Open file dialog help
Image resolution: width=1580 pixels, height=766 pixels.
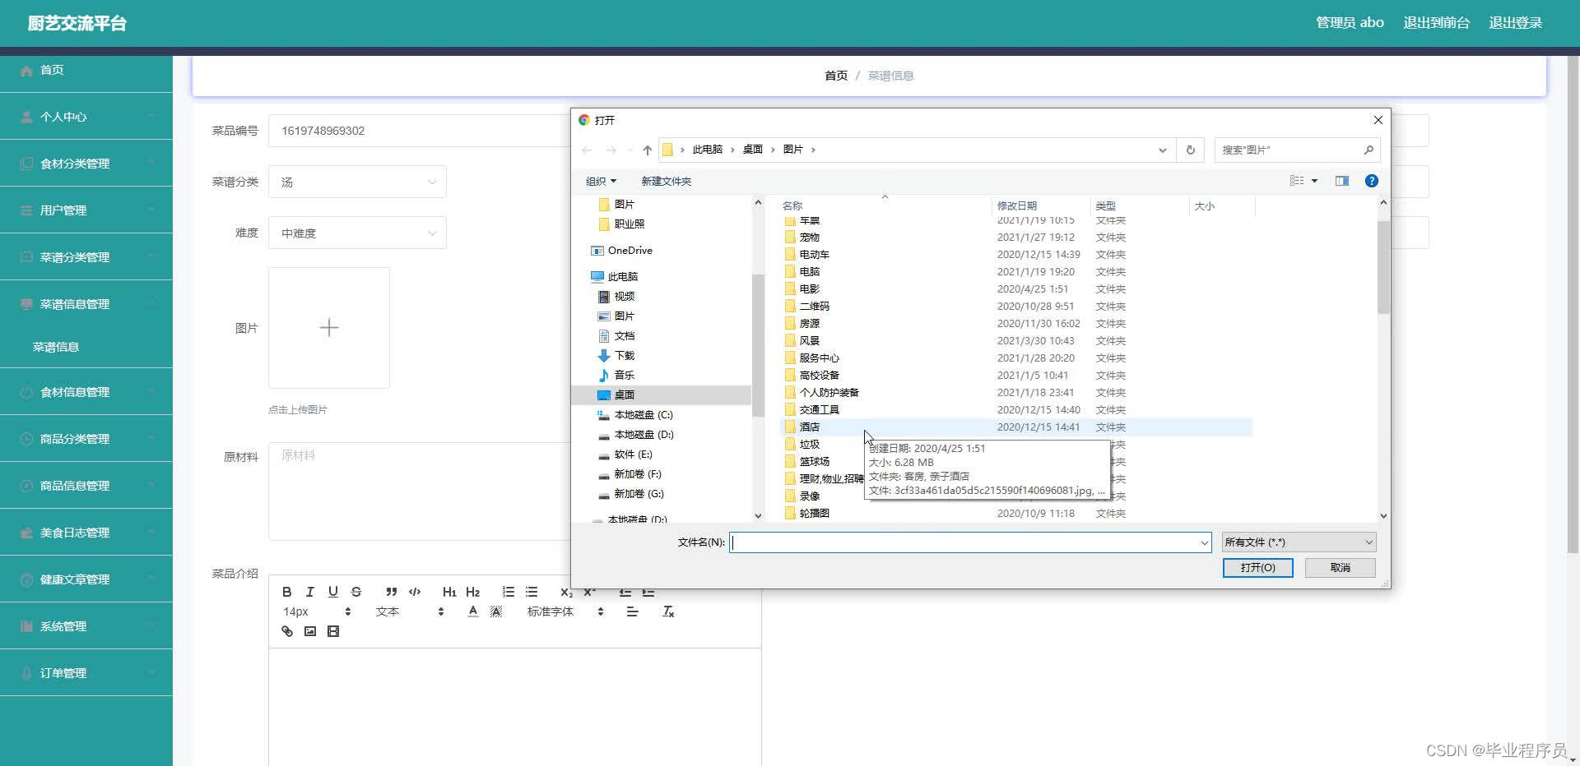[1371, 181]
